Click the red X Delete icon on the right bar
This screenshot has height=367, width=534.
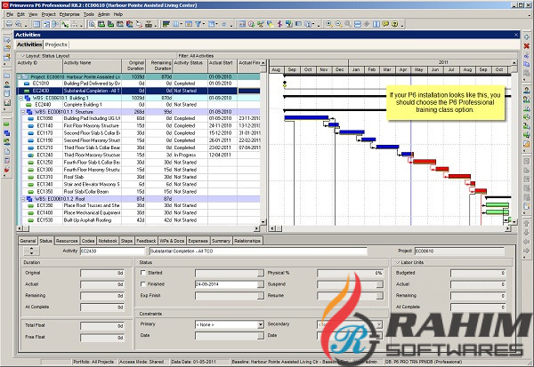click(x=527, y=46)
